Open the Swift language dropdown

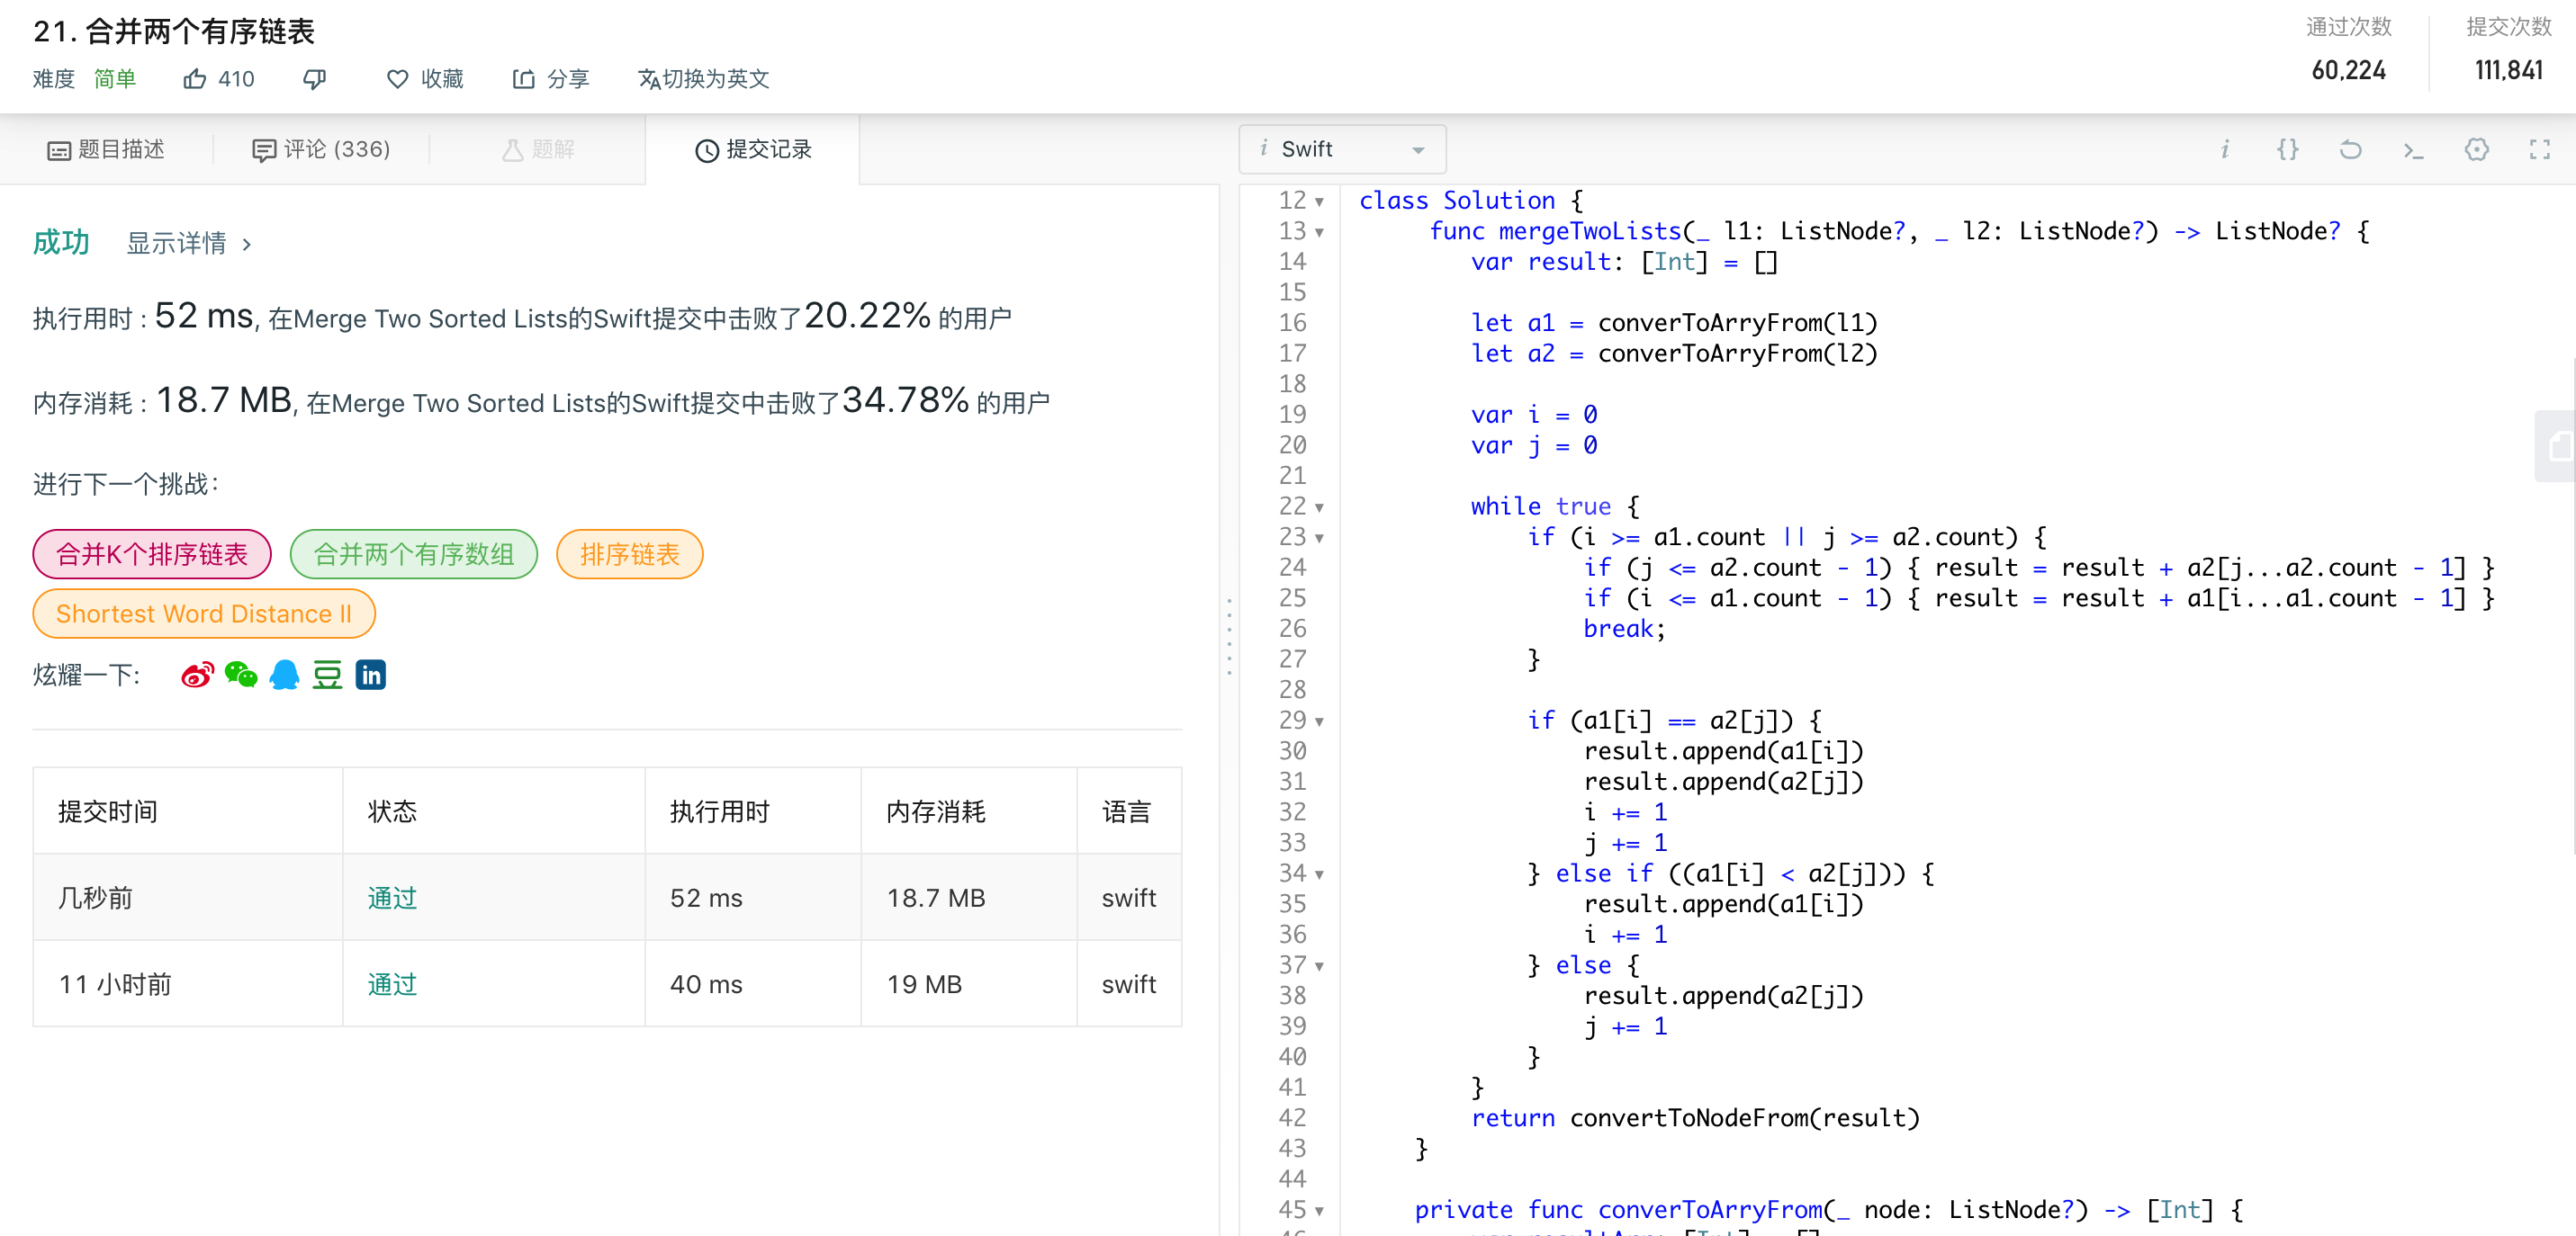click(x=1342, y=149)
